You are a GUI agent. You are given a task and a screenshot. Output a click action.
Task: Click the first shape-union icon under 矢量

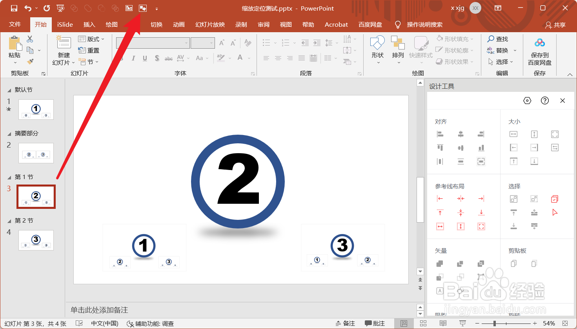click(x=440, y=263)
